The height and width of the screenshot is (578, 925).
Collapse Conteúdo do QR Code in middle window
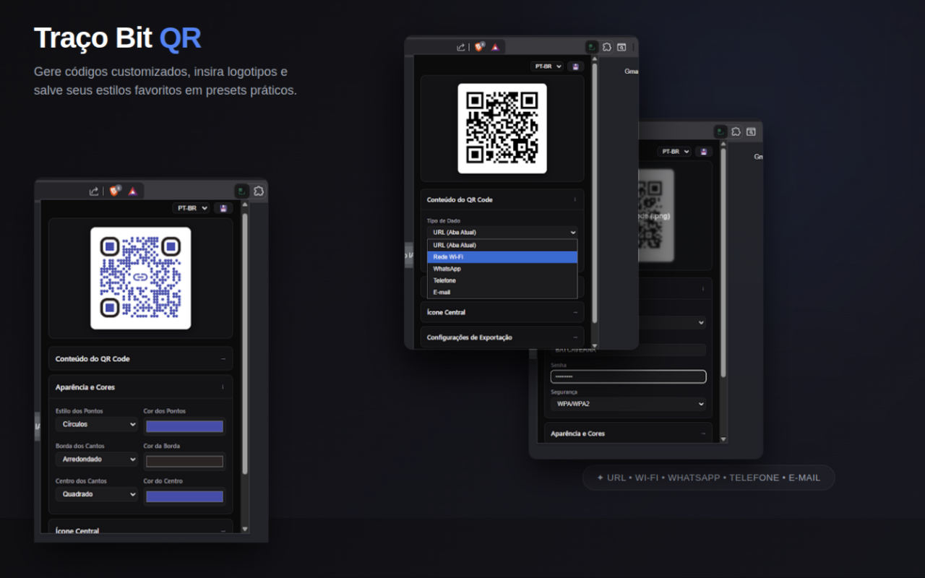pos(502,199)
